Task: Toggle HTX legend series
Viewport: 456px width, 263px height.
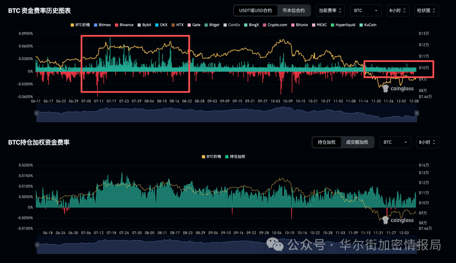Action: (x=177, y=25)
